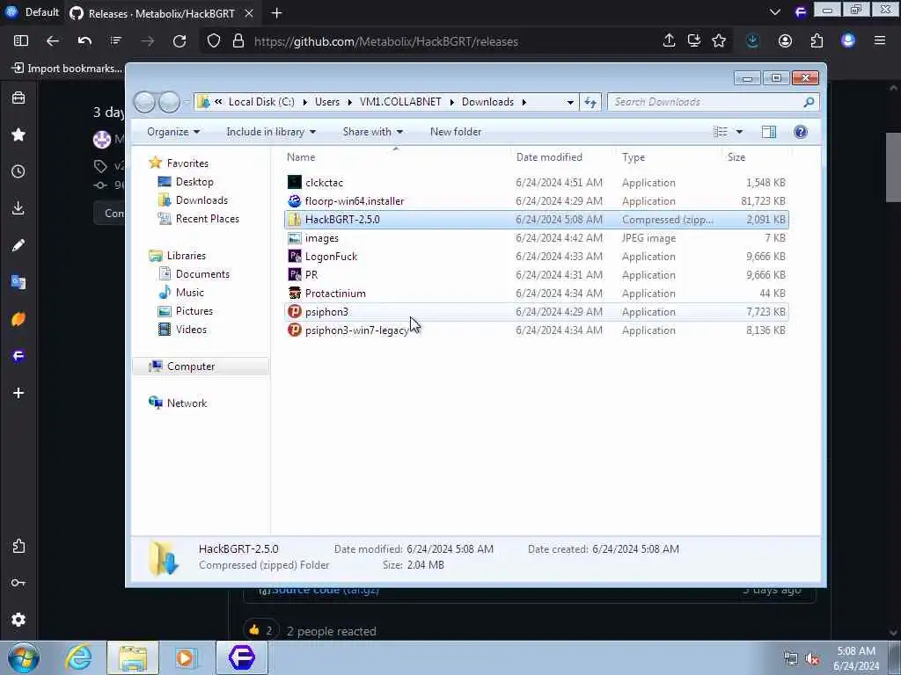This screenshot has width=901, height=675.
Task: Click the New folder button
Action: 456,132
